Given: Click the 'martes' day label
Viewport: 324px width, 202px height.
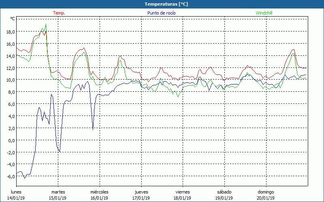Looking at the screenshot, I should point(58,192).
